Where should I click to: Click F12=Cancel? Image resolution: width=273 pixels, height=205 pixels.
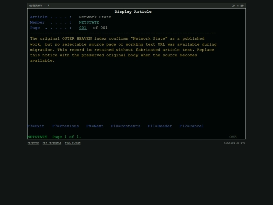(x=192, y=126)
